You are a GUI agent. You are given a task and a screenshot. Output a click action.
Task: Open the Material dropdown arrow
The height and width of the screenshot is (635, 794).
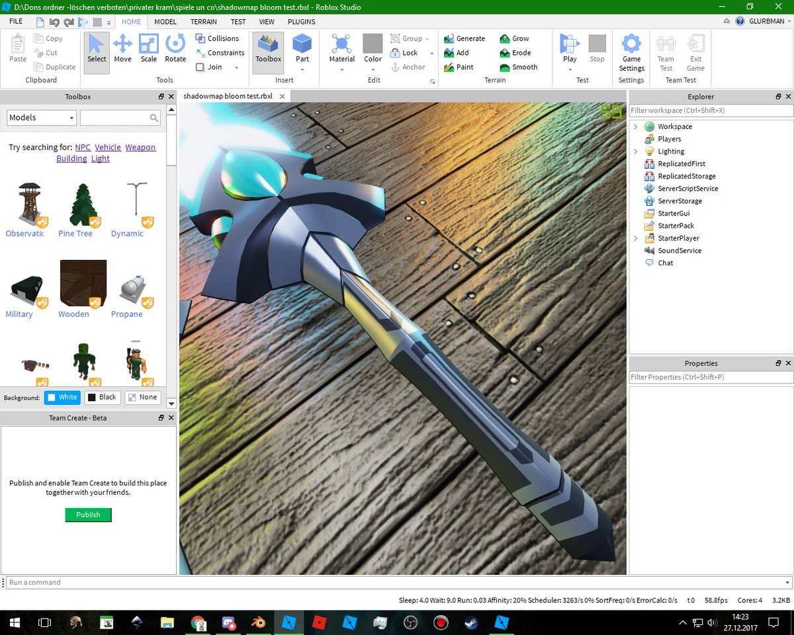342,69
